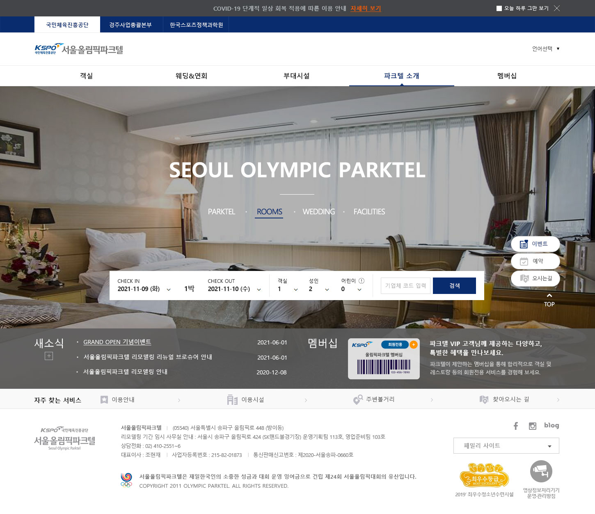The height and width of the screenshot is (514, 595).
Task: Click the KSPO 서울올림픽파크텔 header logo
Action: pos(79,49)
